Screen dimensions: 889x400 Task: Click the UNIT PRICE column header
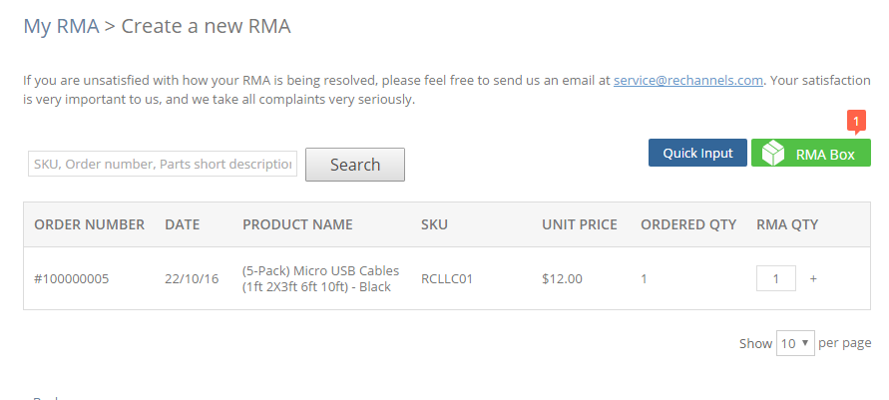coord(580,224)
